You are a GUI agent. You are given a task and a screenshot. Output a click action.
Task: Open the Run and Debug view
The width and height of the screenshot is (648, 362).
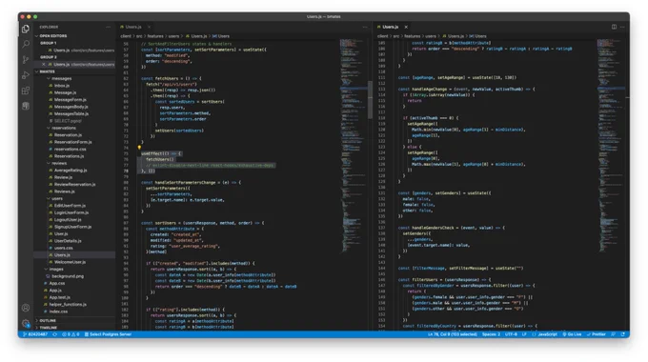[x=26, y=75]
